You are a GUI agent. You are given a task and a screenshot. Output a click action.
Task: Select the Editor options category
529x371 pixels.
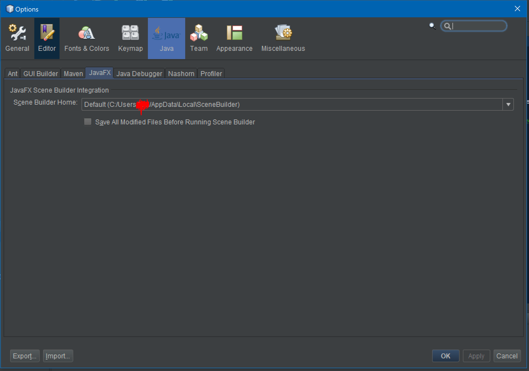[47, 38]
